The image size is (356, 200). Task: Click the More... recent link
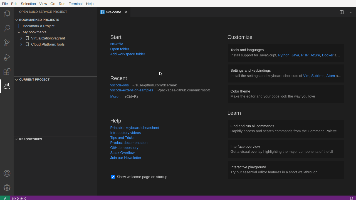point(116,97)
